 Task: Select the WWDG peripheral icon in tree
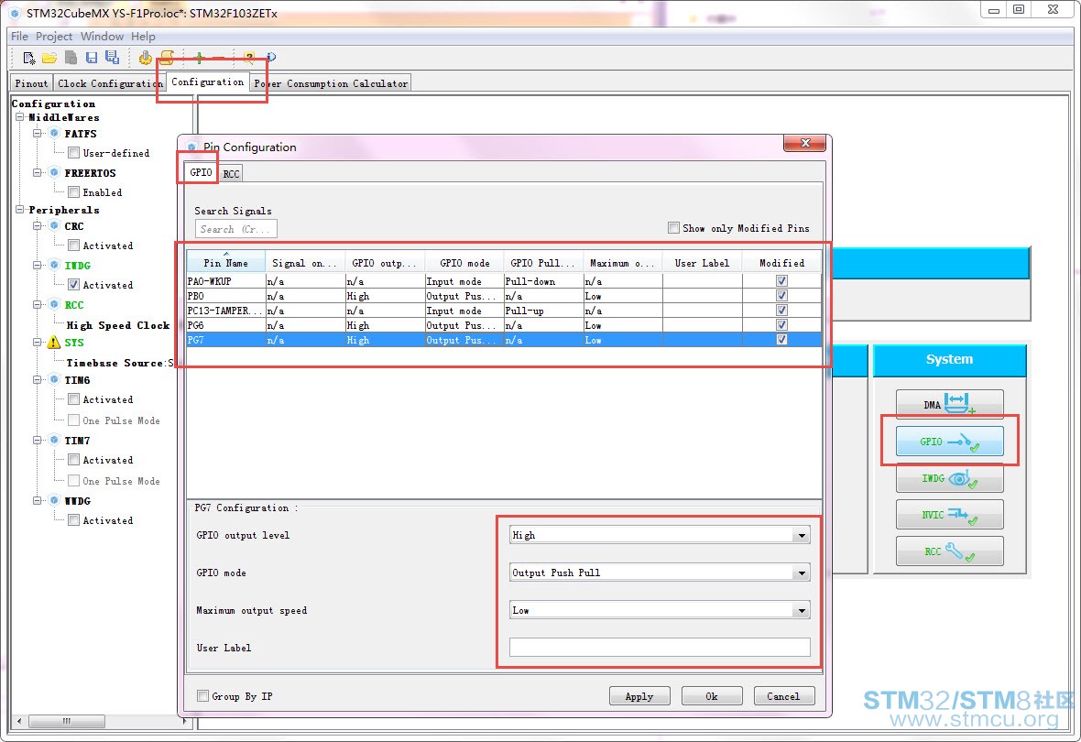[x=54, y=500]
